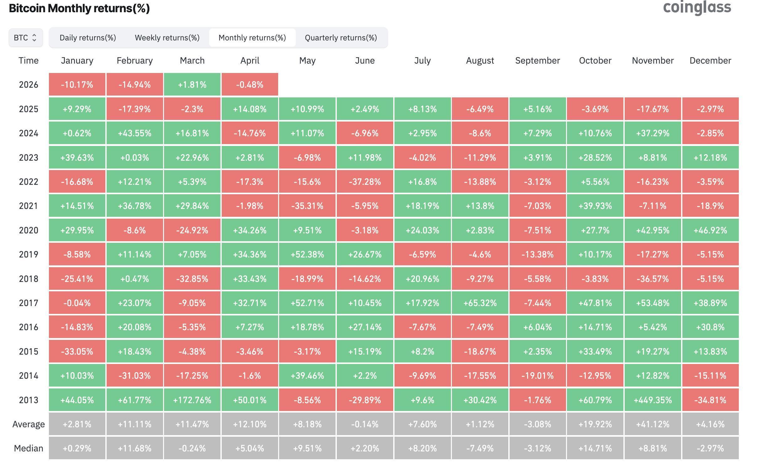Open the BTC coin selector dropdown
Image resolution: width=757 pixels, height=463 pixels.
point(25,37)
